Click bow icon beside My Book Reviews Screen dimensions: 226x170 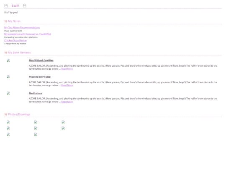(6, 52)
